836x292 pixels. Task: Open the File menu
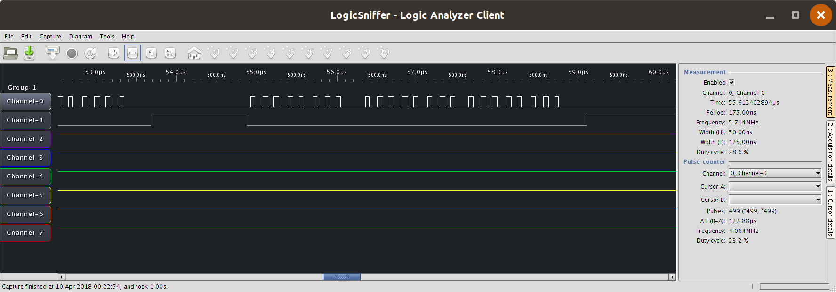tap(9, 37)
